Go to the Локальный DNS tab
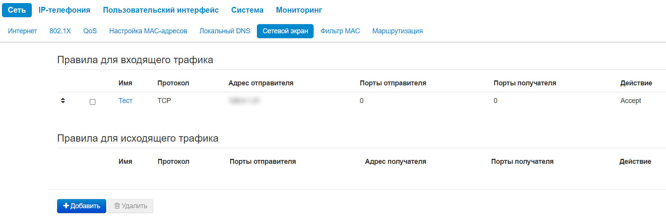 pos(225,31)
